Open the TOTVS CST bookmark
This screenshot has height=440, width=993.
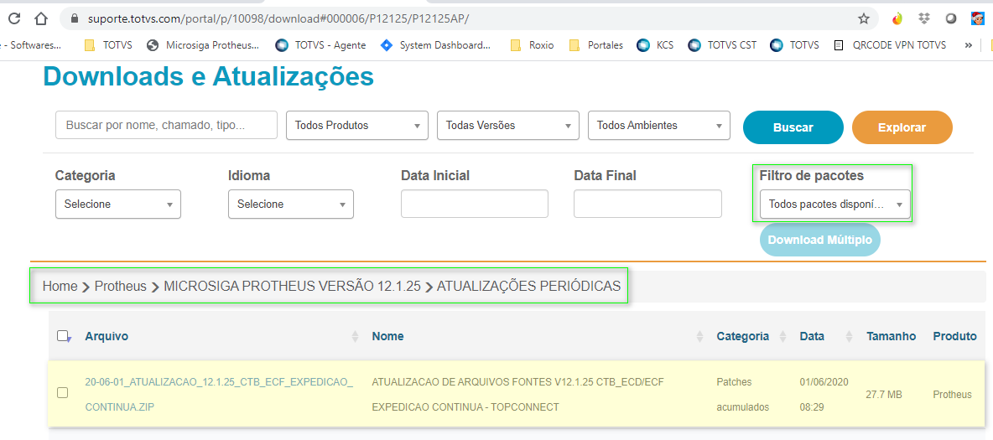(723, 45)
